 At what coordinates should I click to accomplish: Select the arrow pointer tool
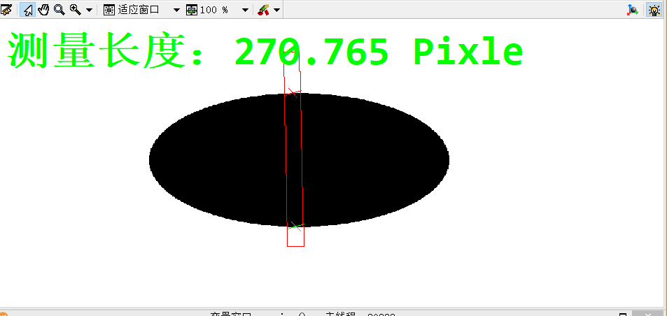[28, 10]
